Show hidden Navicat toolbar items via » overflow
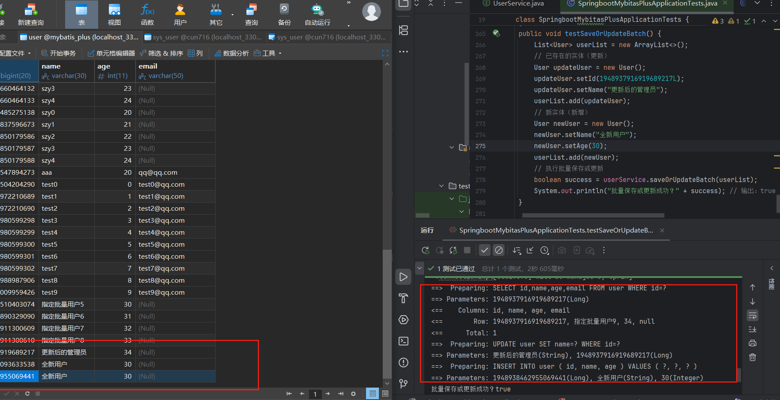Viewport: 780px width, 400px height. coord(349,3)
